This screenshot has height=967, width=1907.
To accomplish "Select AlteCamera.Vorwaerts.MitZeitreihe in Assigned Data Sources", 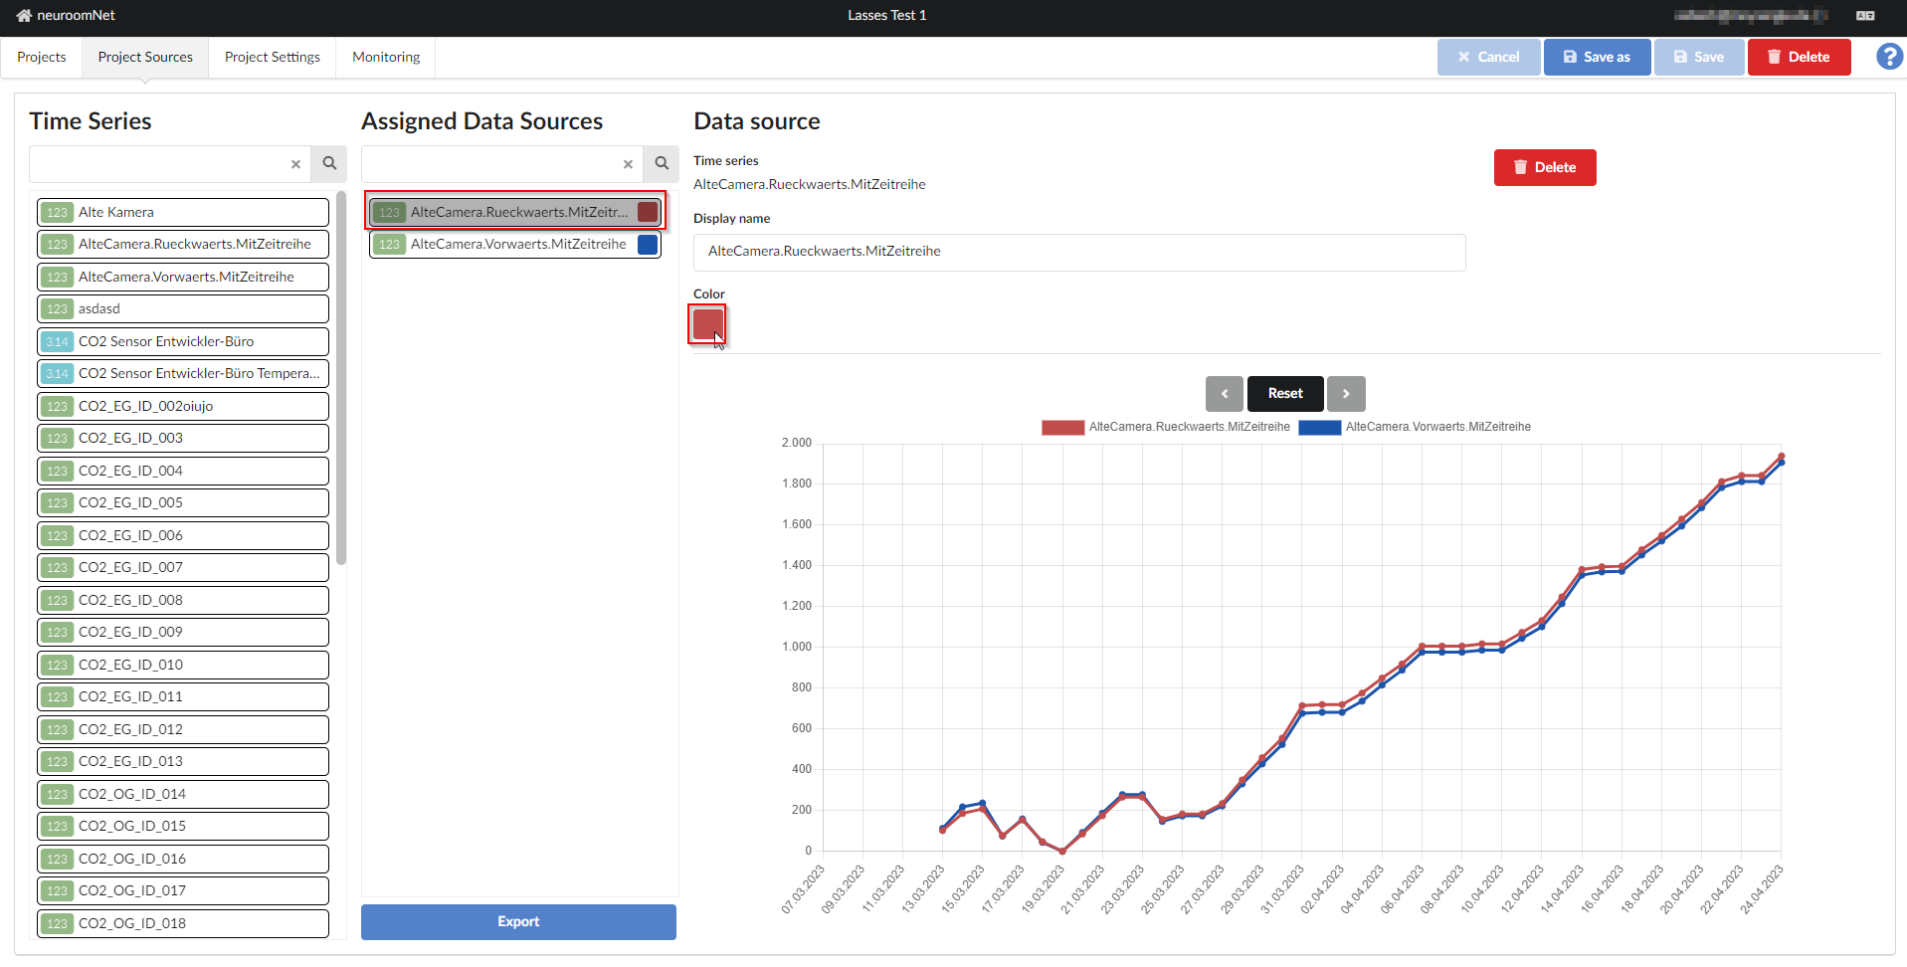I will pyautogui.click(x=514, y=244).
